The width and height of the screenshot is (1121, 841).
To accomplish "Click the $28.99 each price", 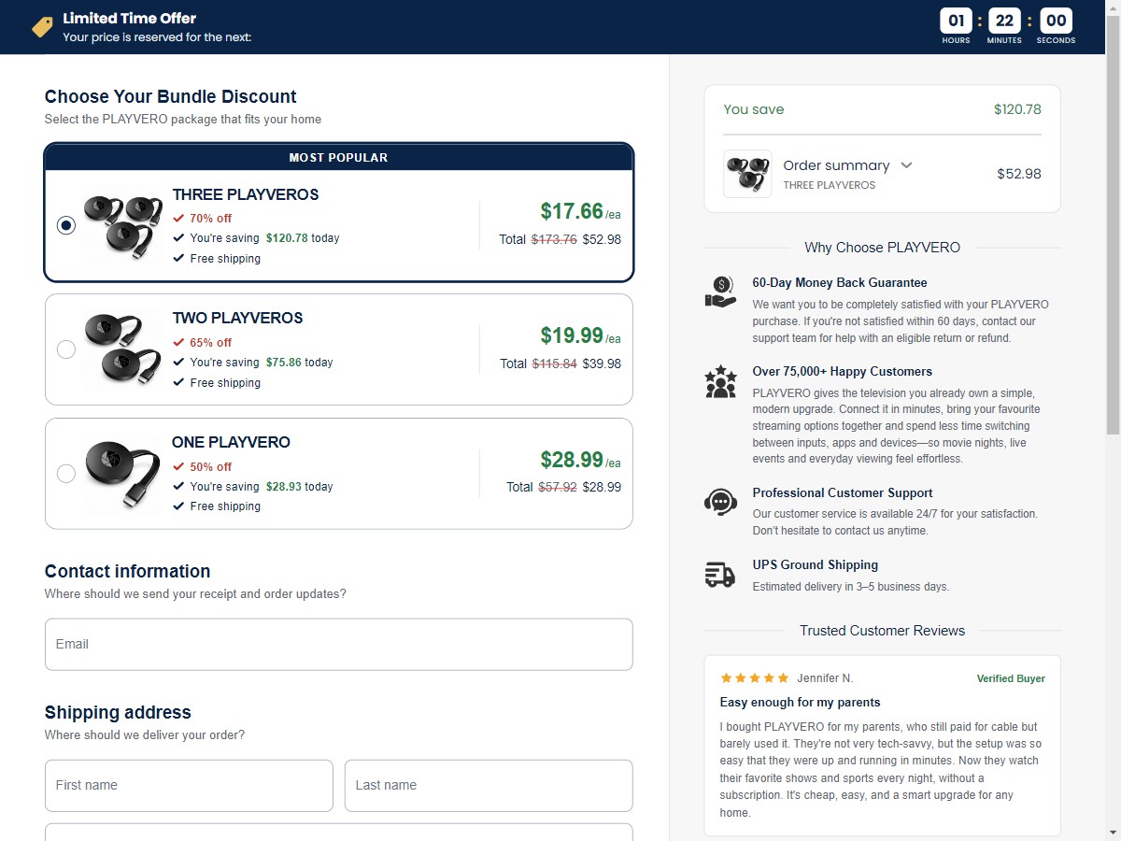I will [x=580, y=461].
